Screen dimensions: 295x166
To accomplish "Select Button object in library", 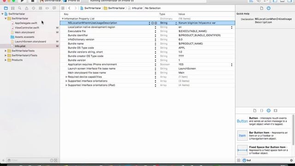I will [263, 121].
